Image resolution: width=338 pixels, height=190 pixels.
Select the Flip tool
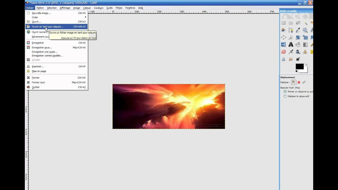click(x=284, y=45)
